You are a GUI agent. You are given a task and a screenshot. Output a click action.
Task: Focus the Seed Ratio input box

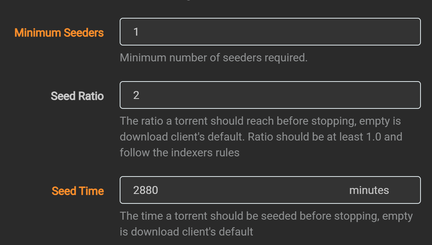coord(270,95)
